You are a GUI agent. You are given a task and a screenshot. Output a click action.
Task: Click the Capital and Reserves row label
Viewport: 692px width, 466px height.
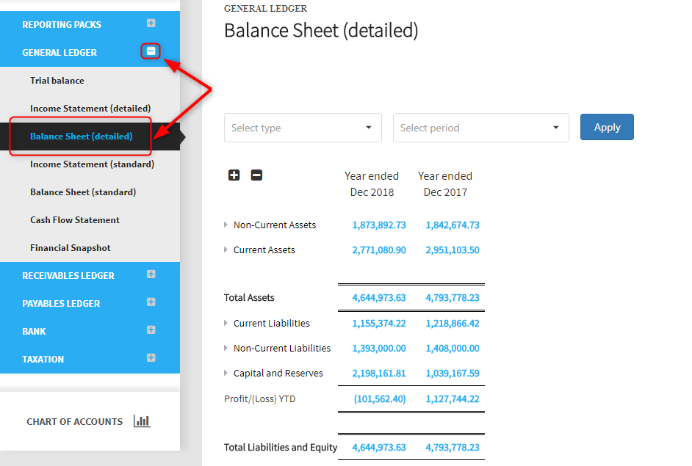pyautogui.click(x=278, y=374)
